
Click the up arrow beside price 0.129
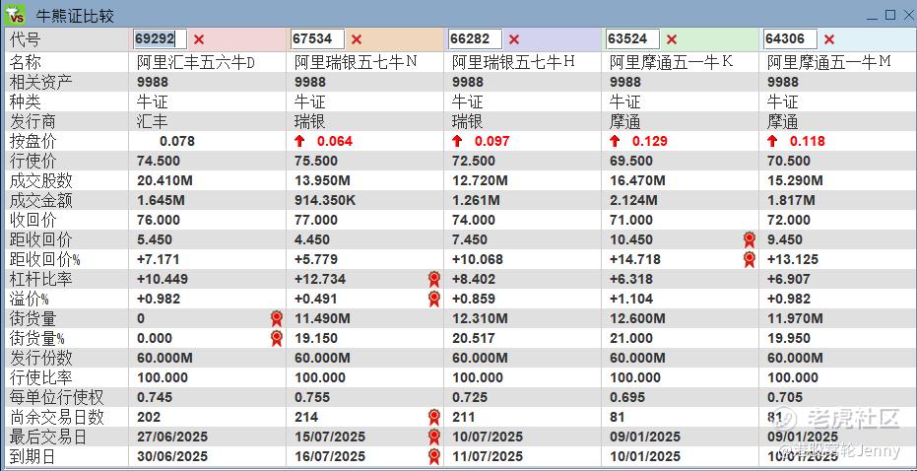click(x=615, y=141)
